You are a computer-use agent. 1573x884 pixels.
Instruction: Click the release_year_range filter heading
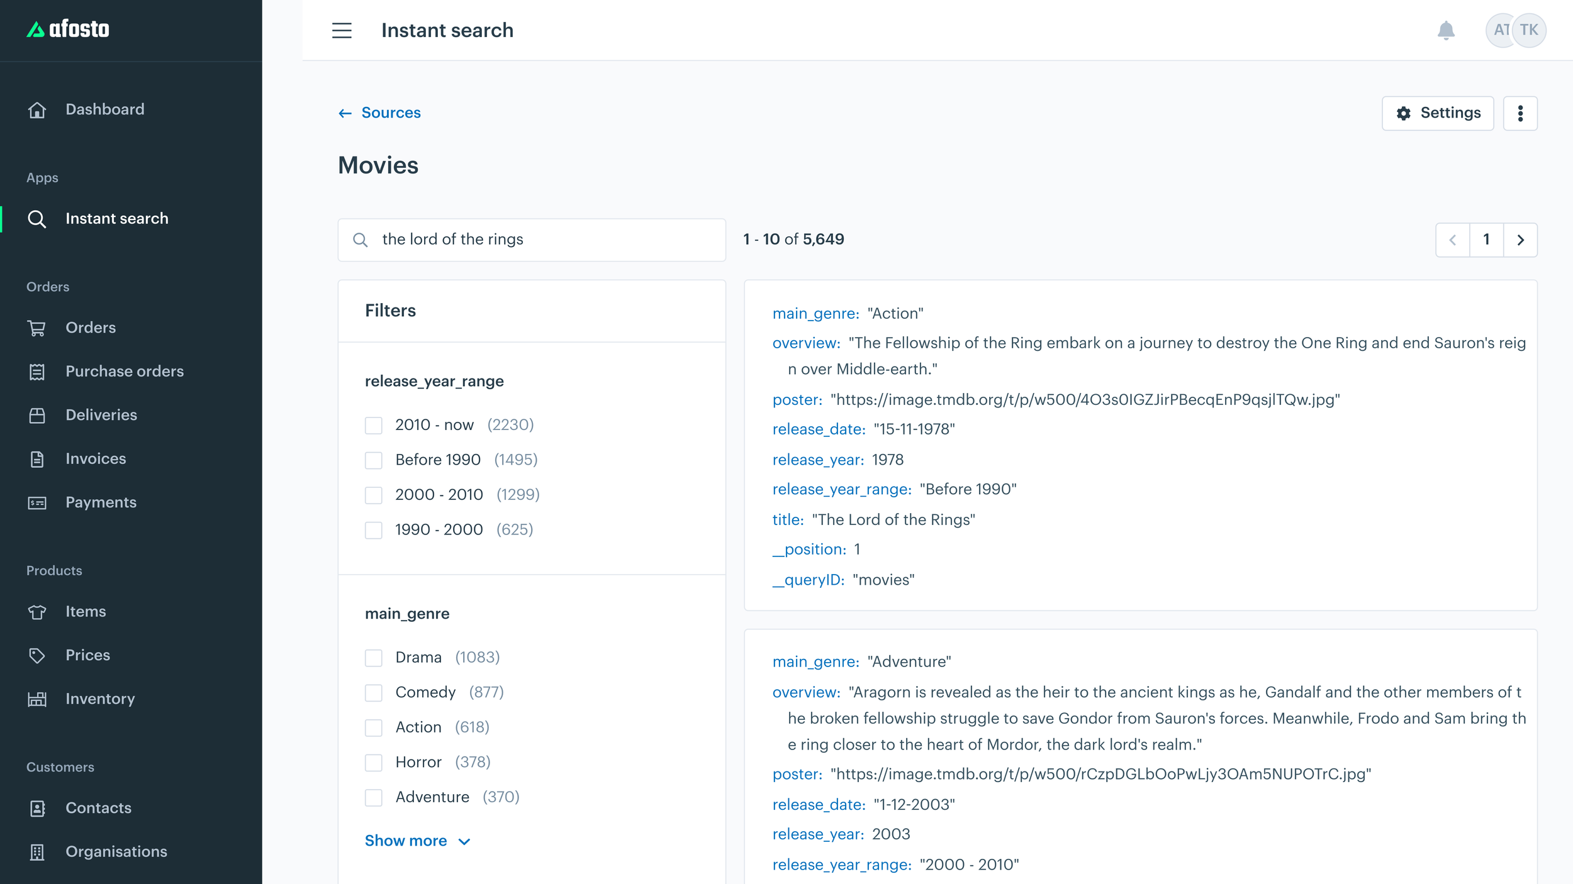434,381
